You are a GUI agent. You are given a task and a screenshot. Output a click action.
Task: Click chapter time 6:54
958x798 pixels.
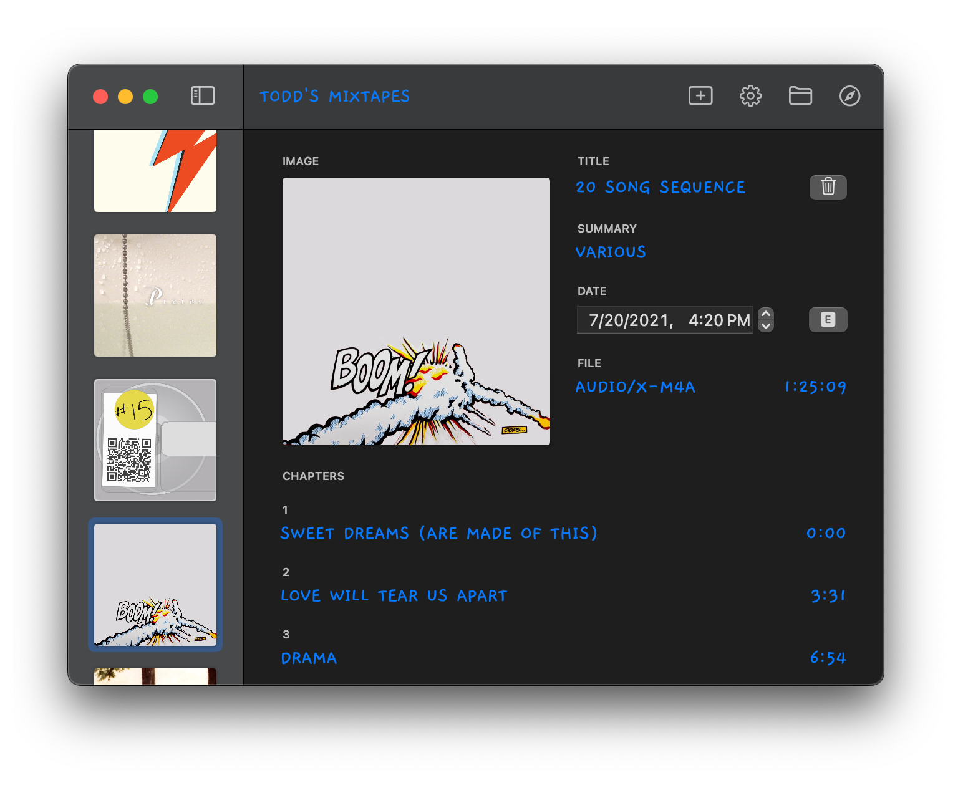tap(828, 658)
